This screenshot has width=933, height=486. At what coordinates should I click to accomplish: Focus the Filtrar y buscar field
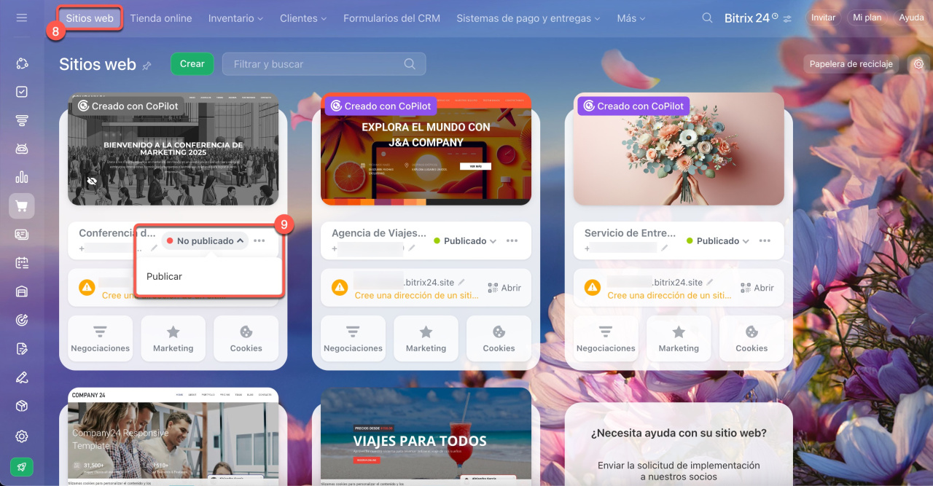tap(324, 64)
